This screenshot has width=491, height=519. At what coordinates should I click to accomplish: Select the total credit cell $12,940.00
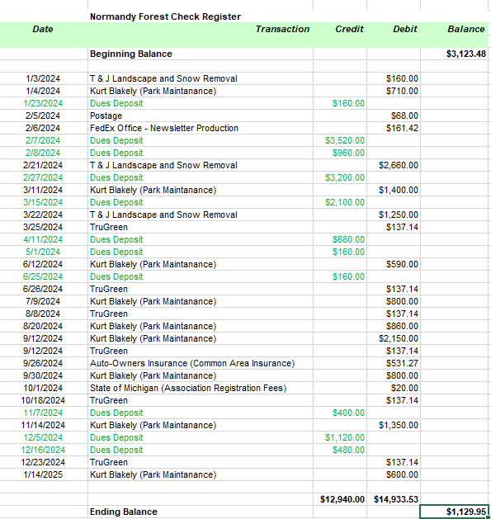[x=340, y=499]
